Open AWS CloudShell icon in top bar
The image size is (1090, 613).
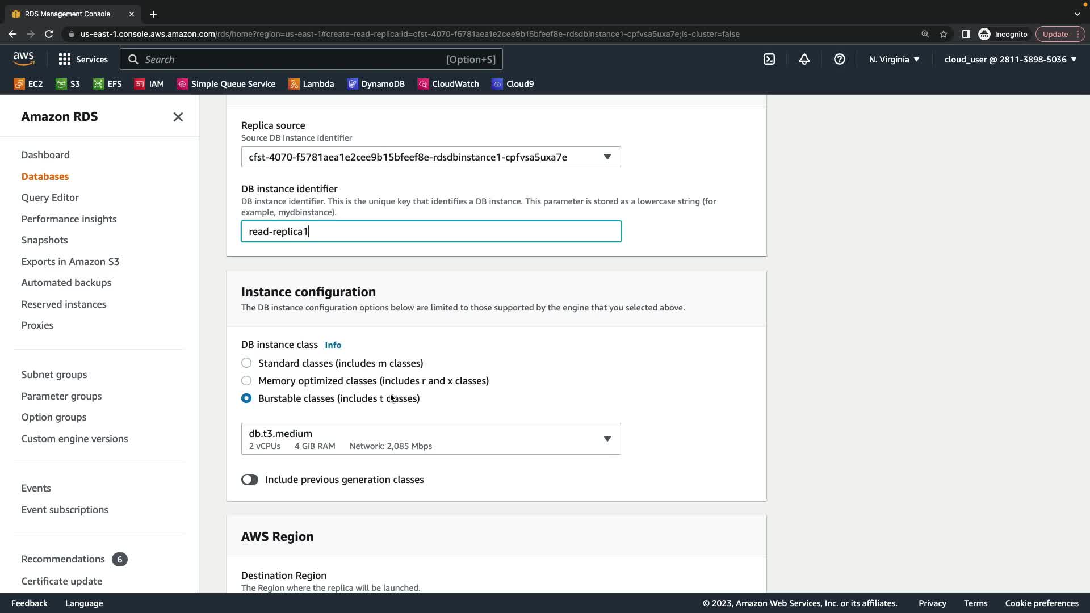pyautogui.click(x=769, y=60)
